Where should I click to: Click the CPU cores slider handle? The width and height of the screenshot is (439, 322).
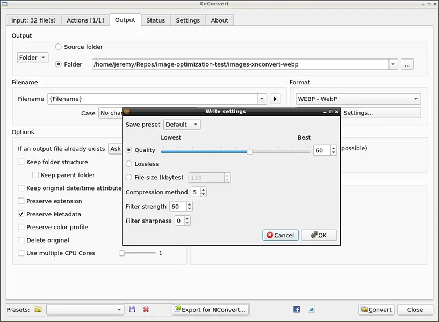pyautogui.click(x=122, y=253)
